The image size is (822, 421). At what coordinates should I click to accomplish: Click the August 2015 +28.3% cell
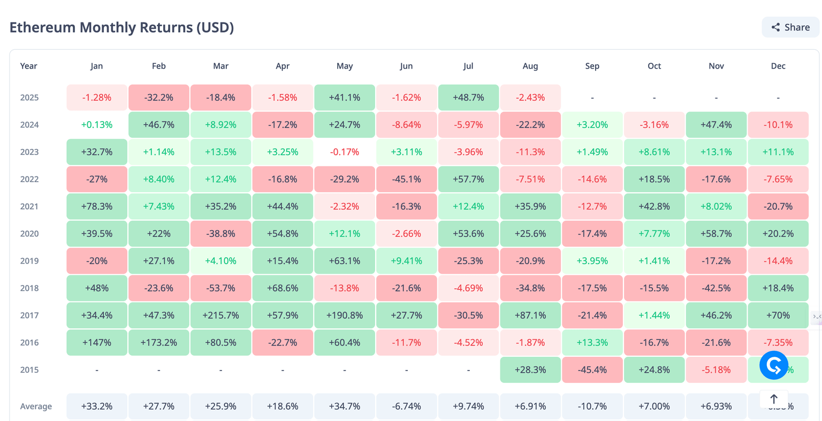click(530, 370)
